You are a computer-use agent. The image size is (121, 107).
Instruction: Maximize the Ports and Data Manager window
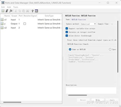[108, 3]
